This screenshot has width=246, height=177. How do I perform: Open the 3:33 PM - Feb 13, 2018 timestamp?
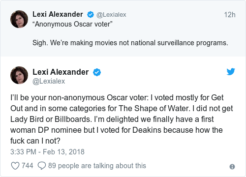[47, 152]
